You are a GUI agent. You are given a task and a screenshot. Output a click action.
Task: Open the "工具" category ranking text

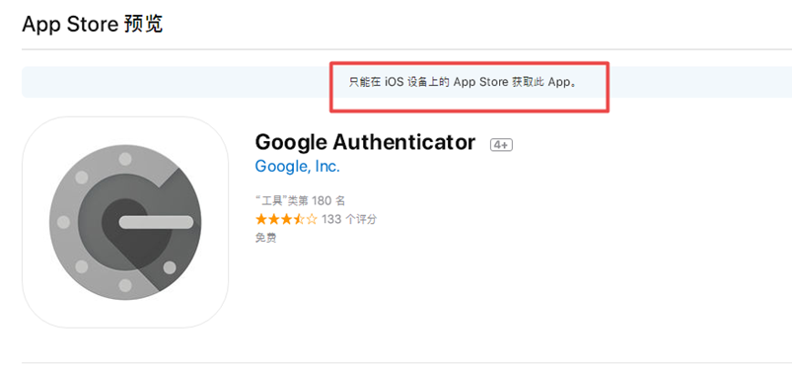click(301, 201)
